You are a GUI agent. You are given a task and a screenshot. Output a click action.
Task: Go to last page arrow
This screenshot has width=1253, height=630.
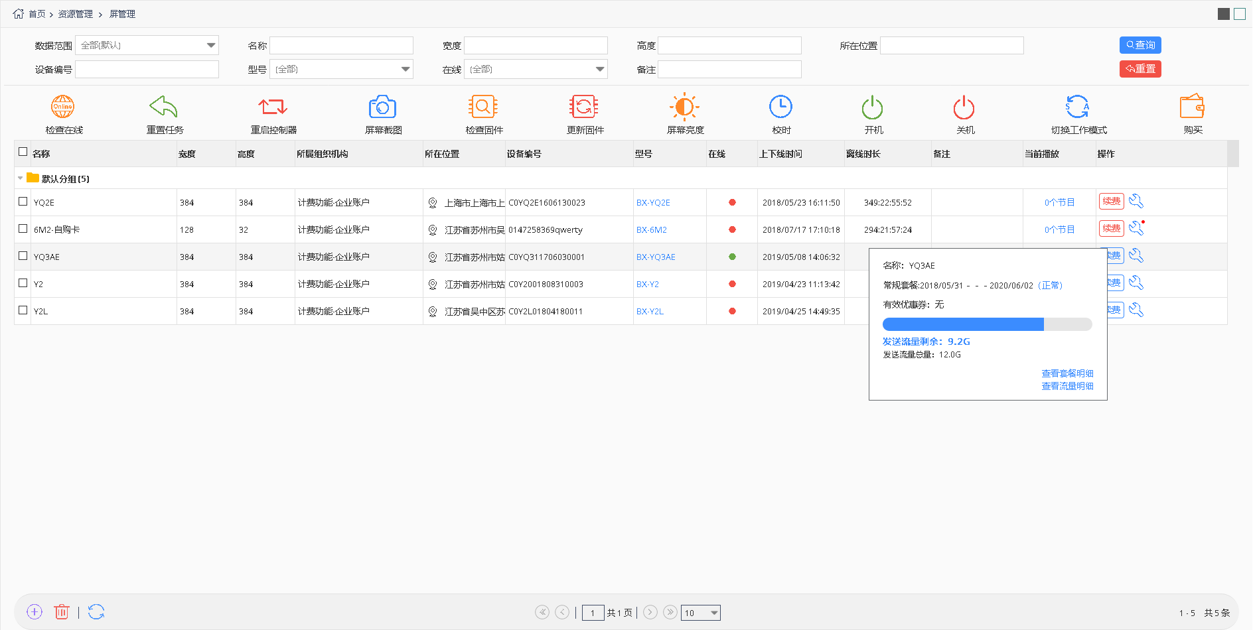click(670, 612)
